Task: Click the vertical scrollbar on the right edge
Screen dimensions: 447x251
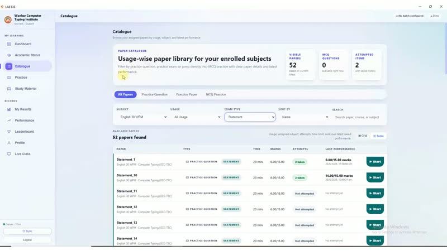Action: point(445,49)
